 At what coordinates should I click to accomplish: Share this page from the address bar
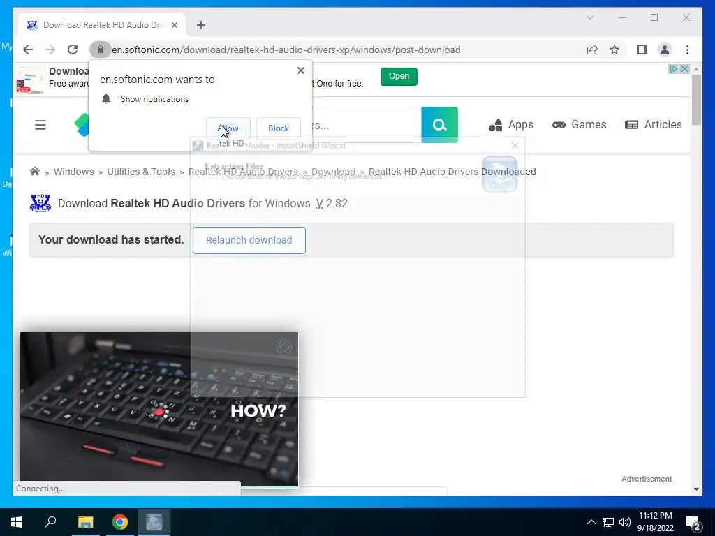coord(592,50)
